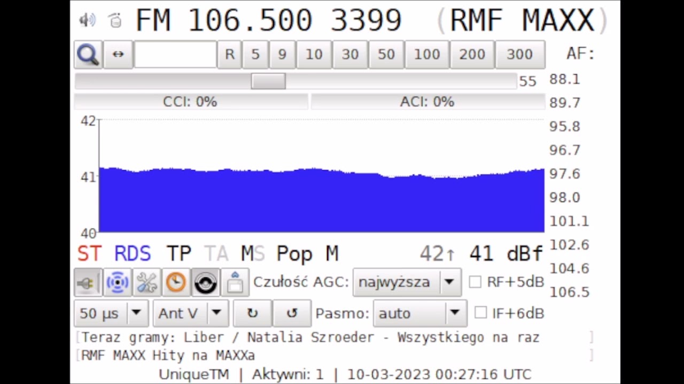684x384 pixels.
Task: Select the 9 step button
Action: coord(282,54)
